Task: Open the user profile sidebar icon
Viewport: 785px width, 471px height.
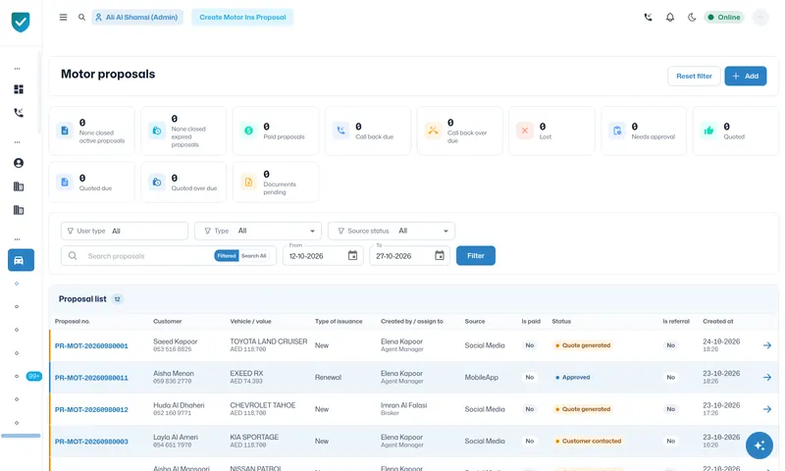Action: click(x=19, y=163)
